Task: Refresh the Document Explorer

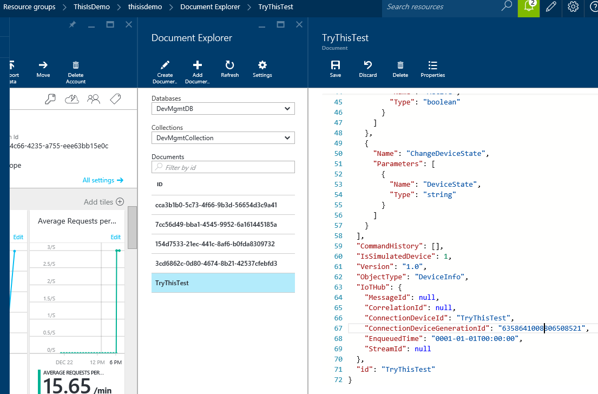Action: click(229, 69)
